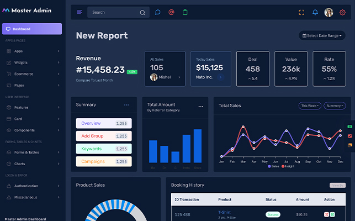Select Dashboard in the sidebar
The width and height of the screenshot is (355, 221).
pos(32,29)
